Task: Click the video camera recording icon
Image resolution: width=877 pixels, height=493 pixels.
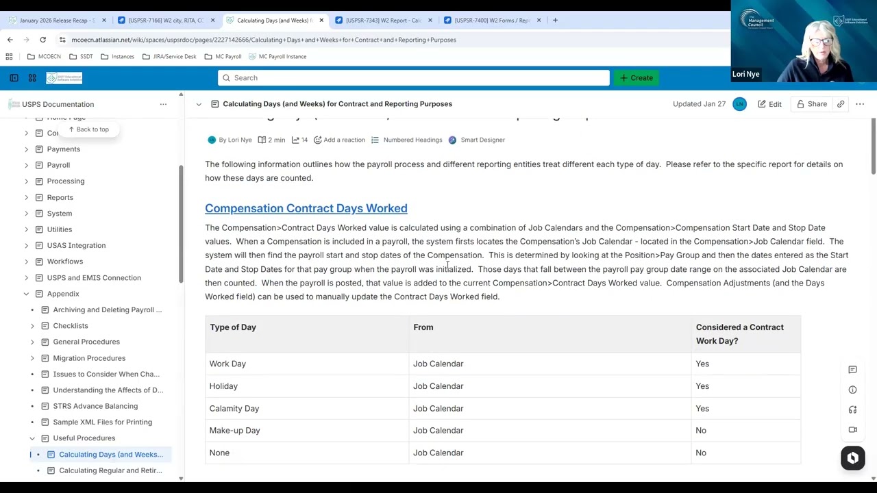Action: 852,429
